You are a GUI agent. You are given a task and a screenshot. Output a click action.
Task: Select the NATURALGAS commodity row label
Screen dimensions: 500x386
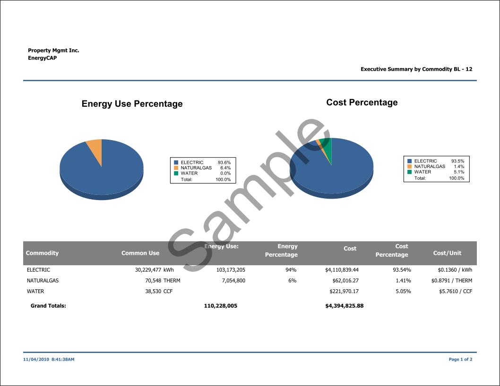(x=43, y=281)
